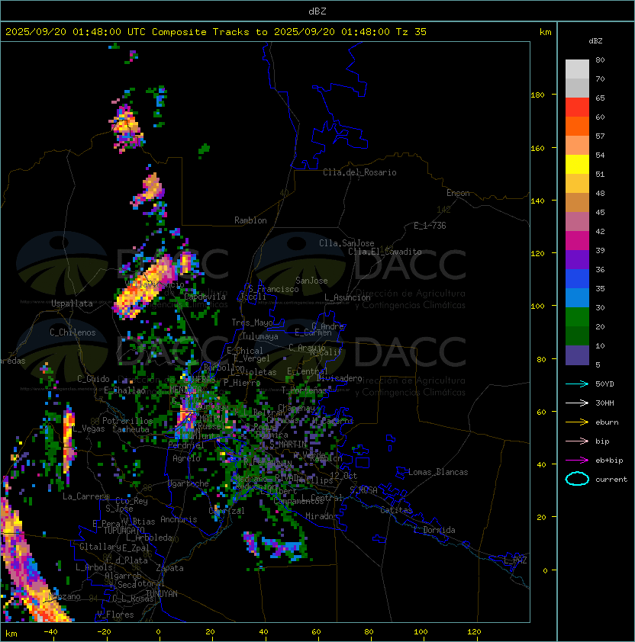The image size is (635, 642).
Task: Click the Tres_Mayo place label
Action: [x=252, y=323]
